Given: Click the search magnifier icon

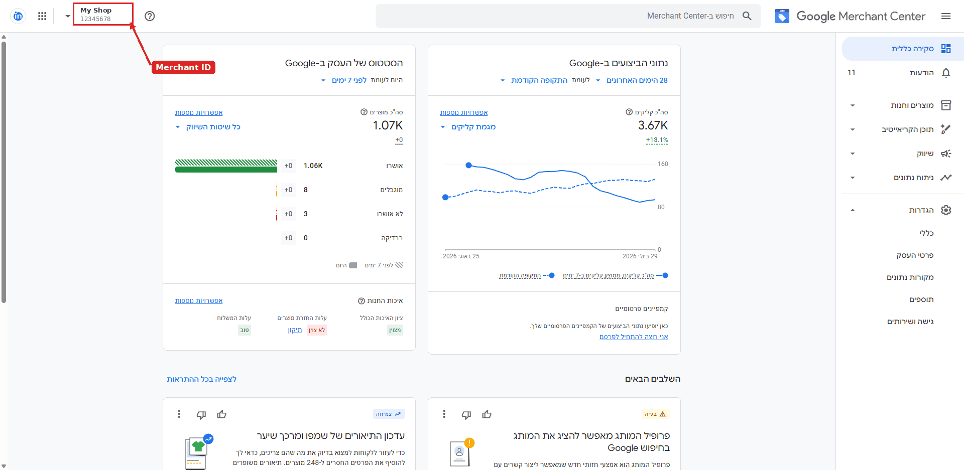Looking at the screenshot, I should pyautogui.click(x=747, y=16).
